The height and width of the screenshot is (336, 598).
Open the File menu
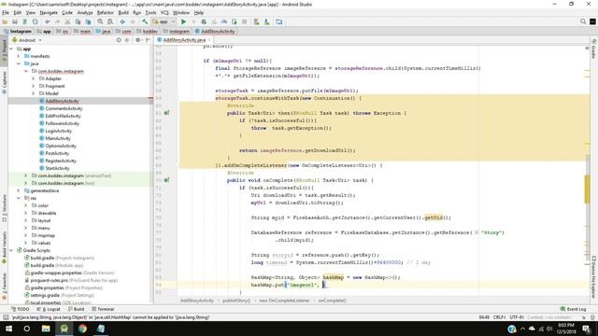(x=6, y=12)
